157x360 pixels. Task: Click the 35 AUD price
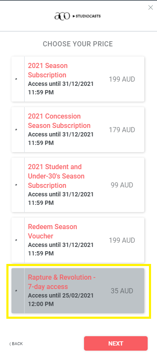pos(122,291)
